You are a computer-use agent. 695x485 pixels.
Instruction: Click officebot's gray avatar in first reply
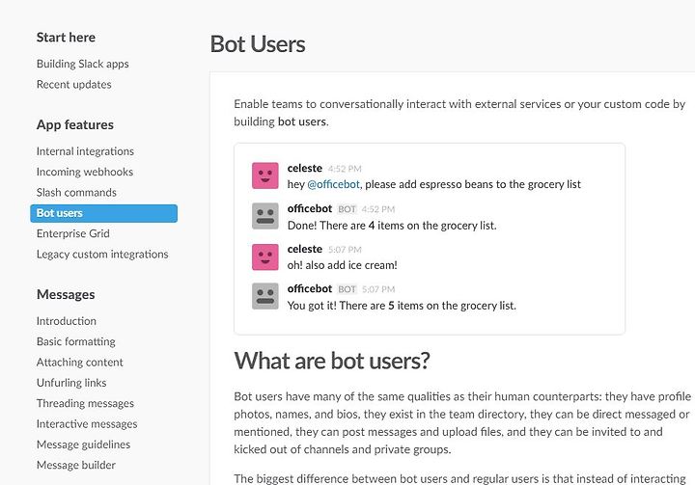(265, 216)
